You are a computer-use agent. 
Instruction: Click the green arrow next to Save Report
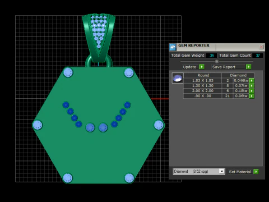click(248, 67)
